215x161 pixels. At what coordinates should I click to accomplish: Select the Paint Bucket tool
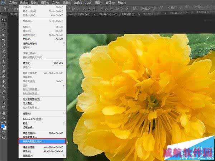pos(4,77)
